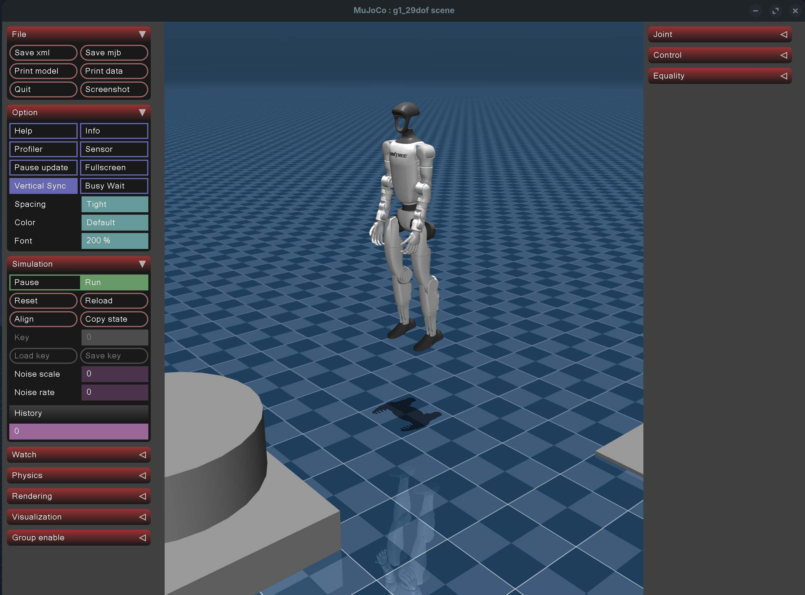This screenshot has height=595, width=805.
Task: Change Color from Default
Action: pyautogui.click(x=115, y=222)
